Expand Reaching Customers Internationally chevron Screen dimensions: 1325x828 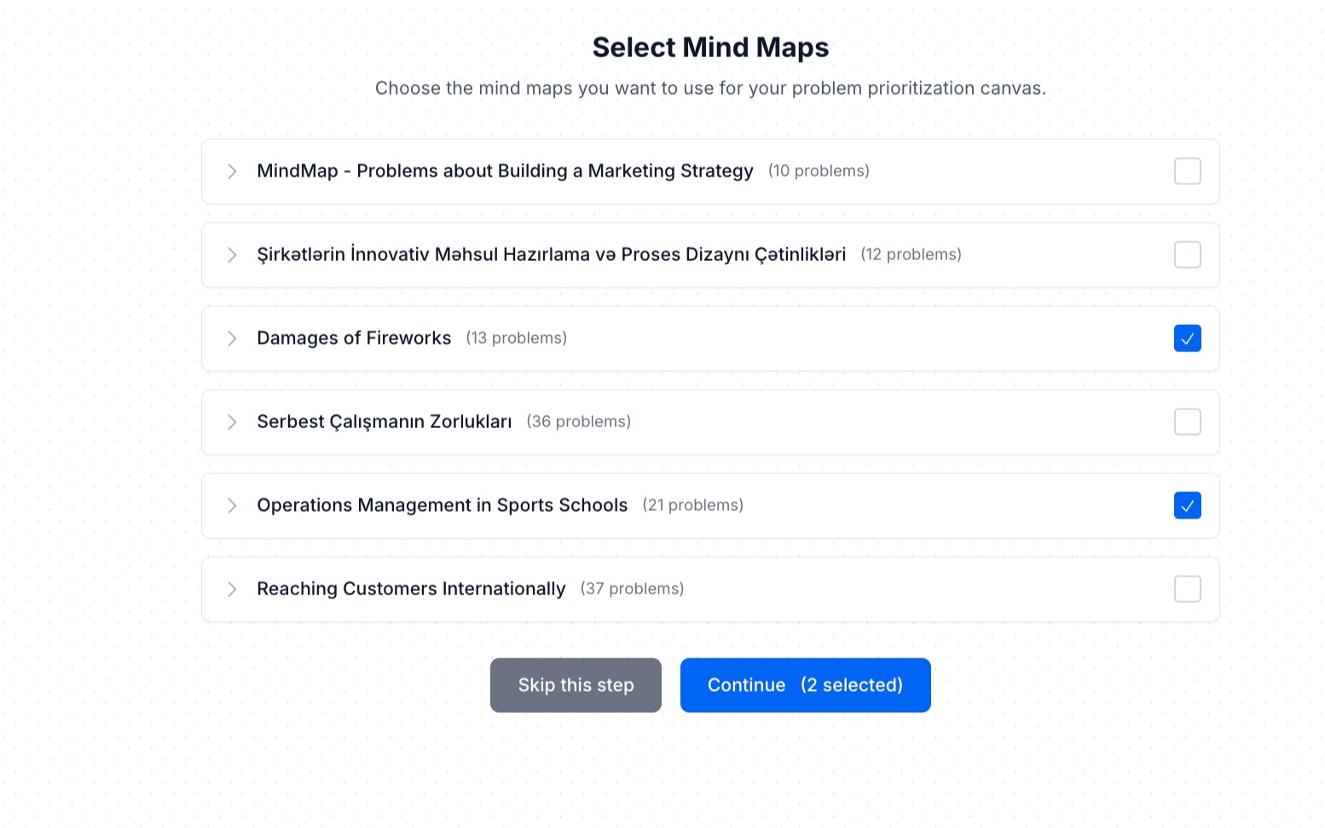[x=232, y=589]
